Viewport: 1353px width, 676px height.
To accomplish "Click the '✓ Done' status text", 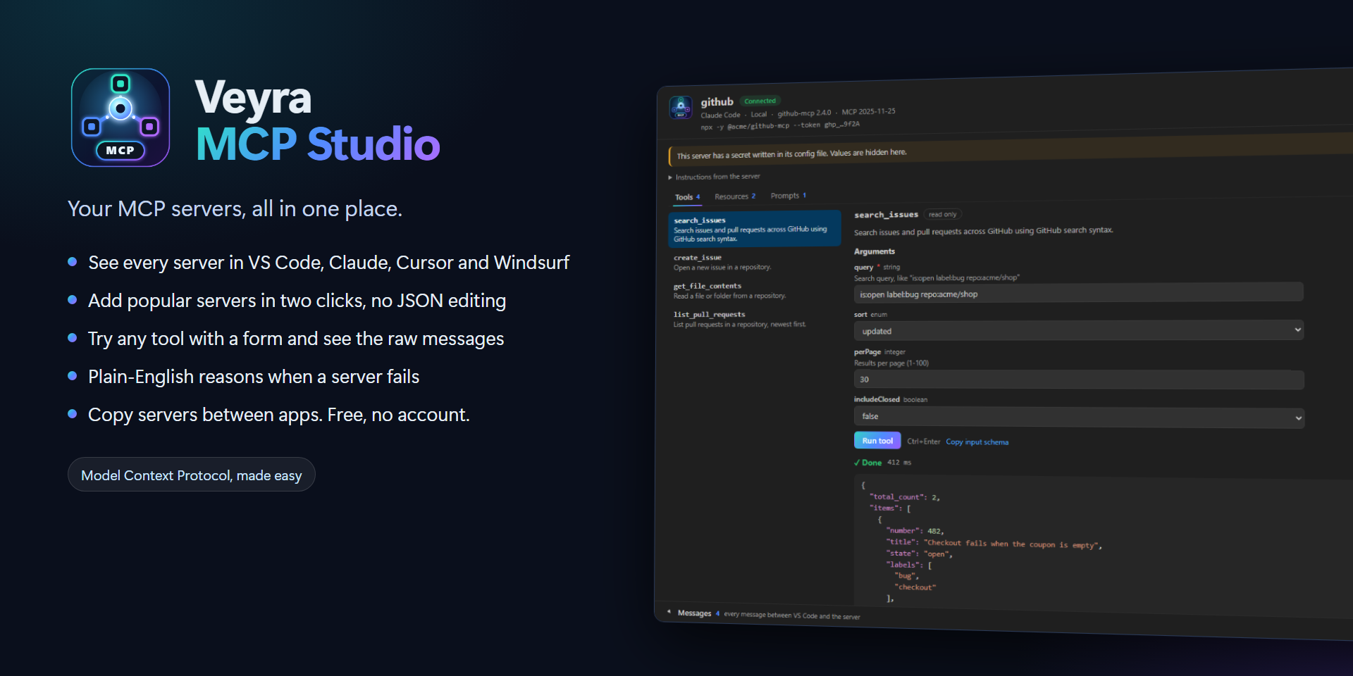I will tap(867, 463).
